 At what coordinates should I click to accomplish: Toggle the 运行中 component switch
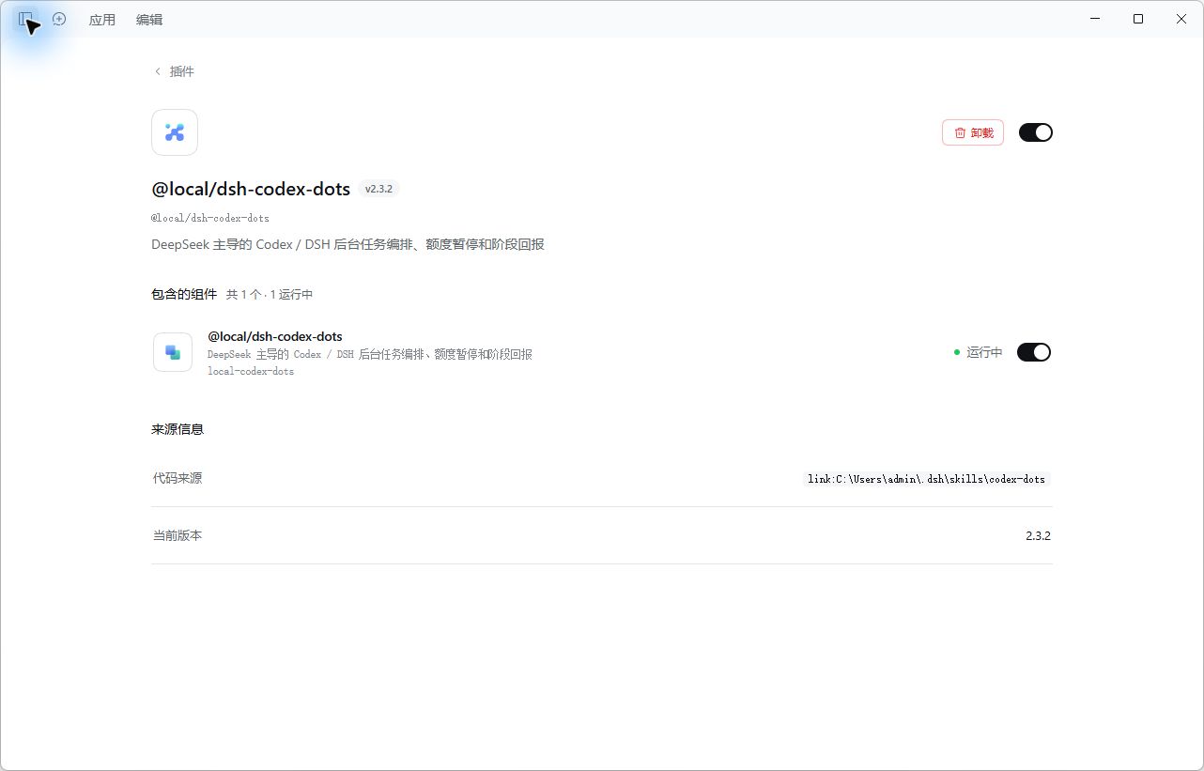click(1034, 352)
